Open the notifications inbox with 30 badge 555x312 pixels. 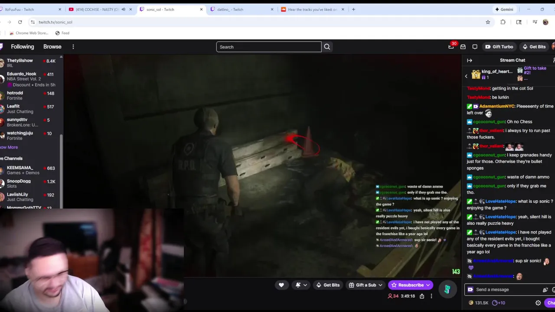click(x=451, y=47)
